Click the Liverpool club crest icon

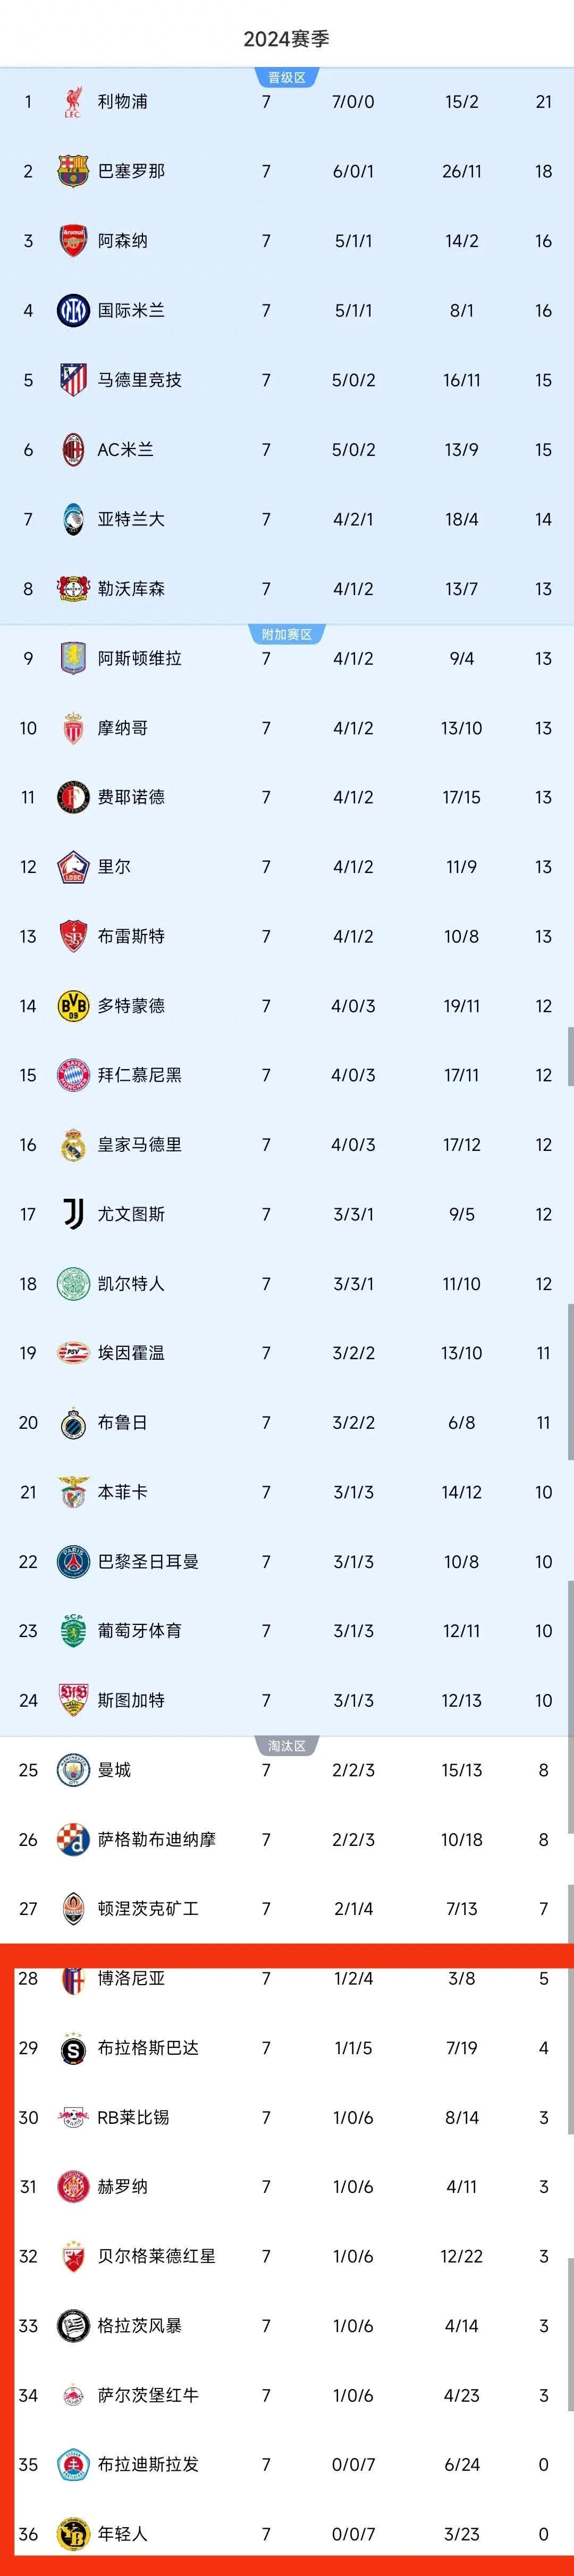point(73,102)
